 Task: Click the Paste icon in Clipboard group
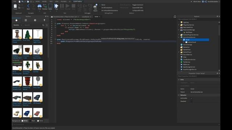tap(15, 6)
